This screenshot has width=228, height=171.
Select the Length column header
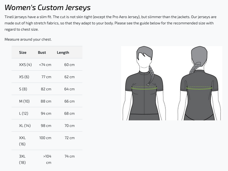(63, 53)
